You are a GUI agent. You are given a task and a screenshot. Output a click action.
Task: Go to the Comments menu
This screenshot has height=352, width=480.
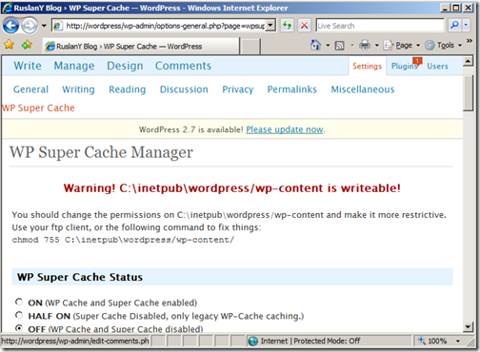coord(183,66)
